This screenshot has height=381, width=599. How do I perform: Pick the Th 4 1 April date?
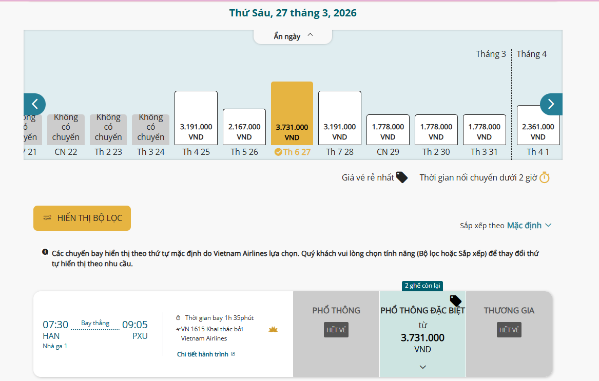(538, 126)
